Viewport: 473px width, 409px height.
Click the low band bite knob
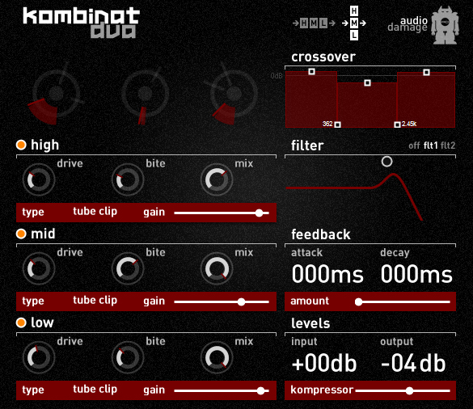tap(128, 357)
